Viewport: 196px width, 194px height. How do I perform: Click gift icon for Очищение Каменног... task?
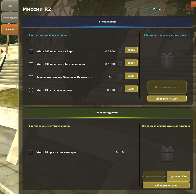coord(120,77)
